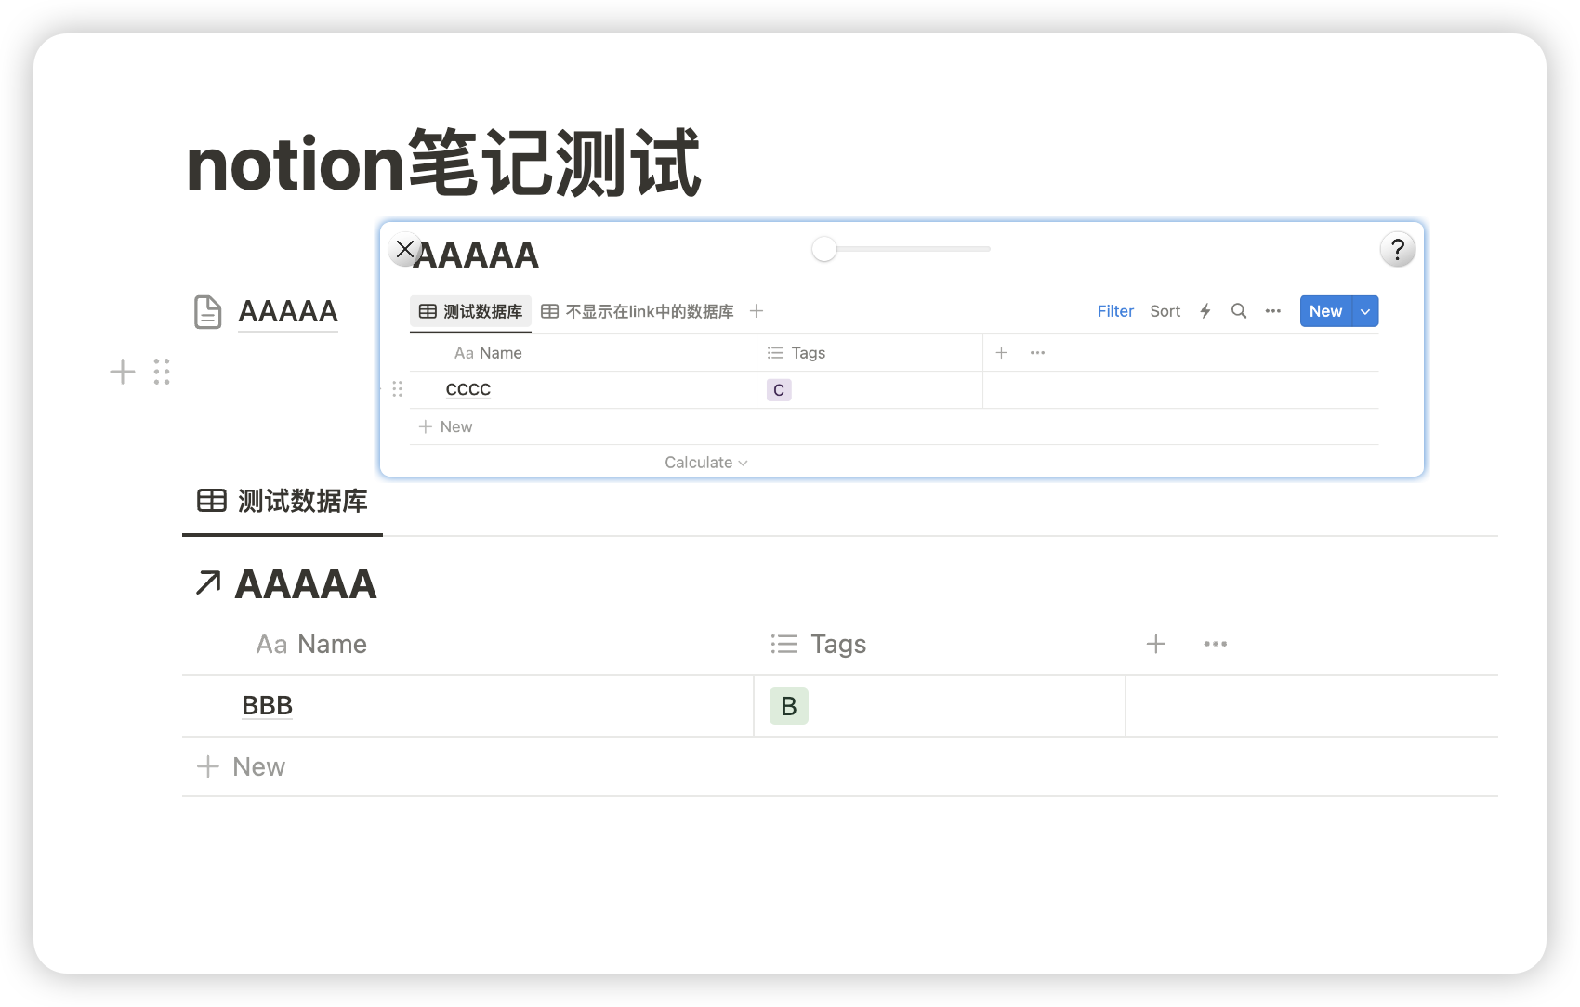
Task: Click the help question mark icon
Action: (x=1397, y=249)
